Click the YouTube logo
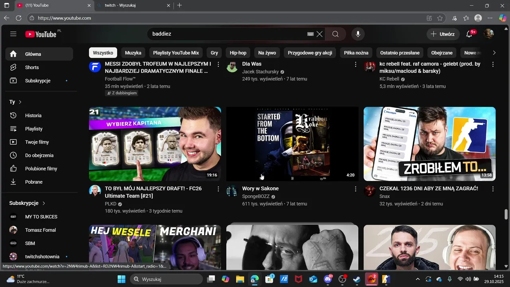The width and height of the screenshot is (510, 287). [x=41, y=34]
